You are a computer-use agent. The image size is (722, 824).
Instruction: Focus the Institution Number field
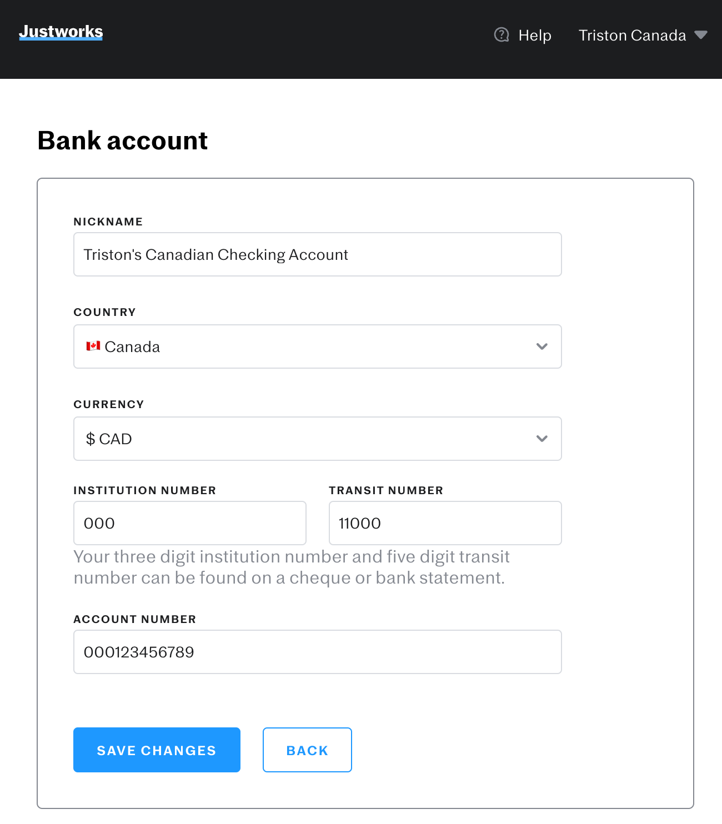[189, 523]
